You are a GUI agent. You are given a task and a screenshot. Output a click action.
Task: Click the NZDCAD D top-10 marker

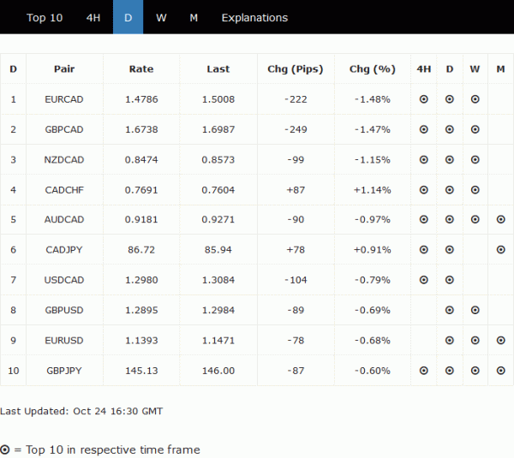450,159
